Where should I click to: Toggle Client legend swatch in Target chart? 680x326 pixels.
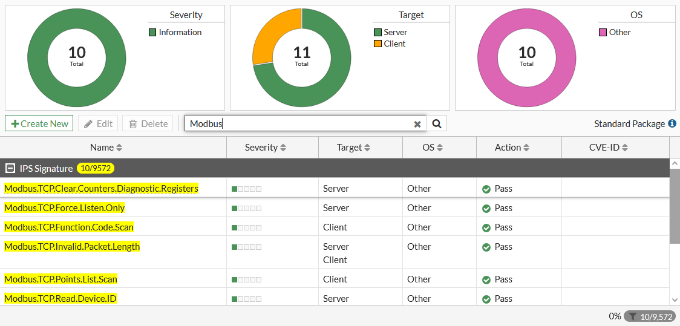click(378, 44)
